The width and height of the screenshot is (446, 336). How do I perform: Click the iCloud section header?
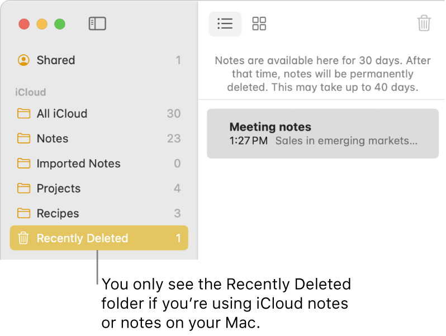tap(31, 92)
